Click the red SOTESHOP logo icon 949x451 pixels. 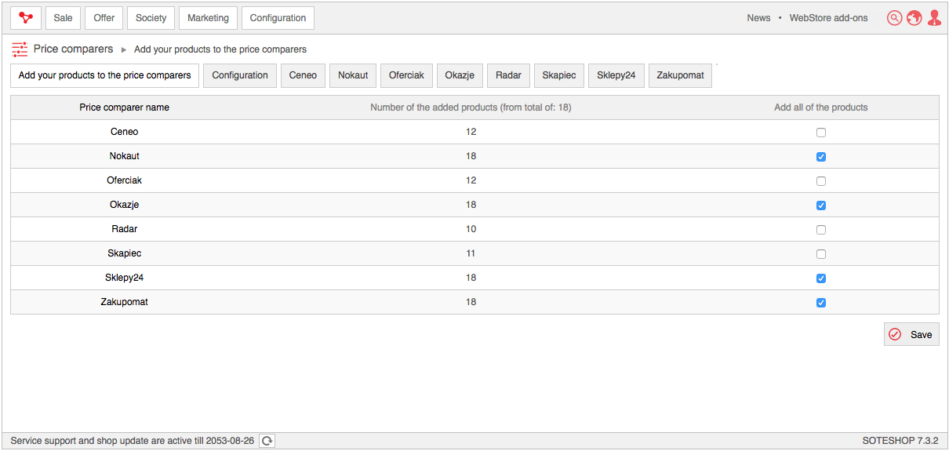click(x=26, y=18)
